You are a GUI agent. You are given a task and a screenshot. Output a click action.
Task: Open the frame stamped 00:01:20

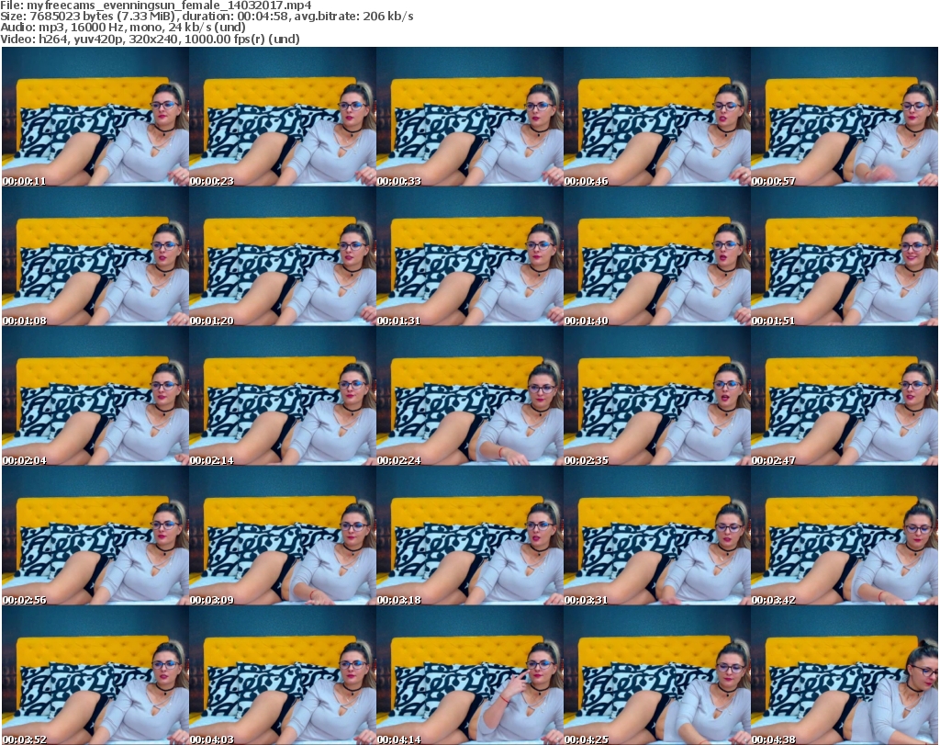pos(283,256)
